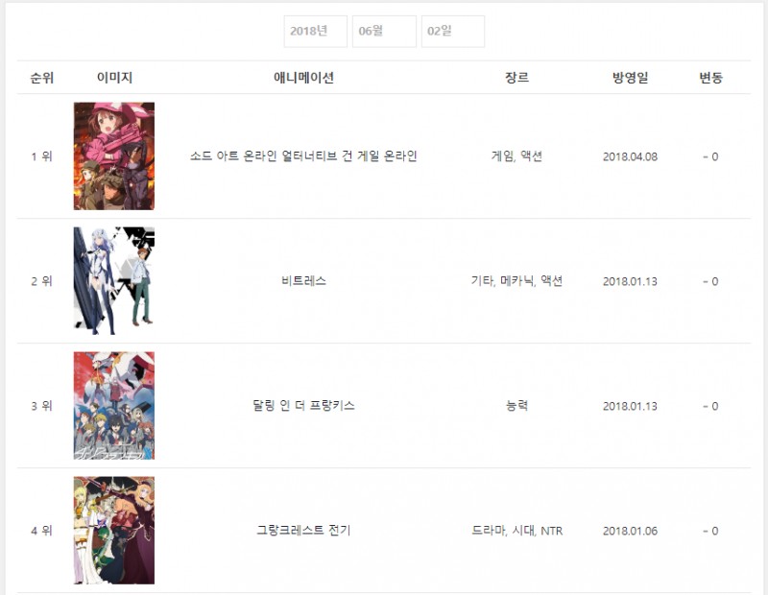The image size is (768, 595).
Task: Open the 02일 day dropdown
Action: 453,32
